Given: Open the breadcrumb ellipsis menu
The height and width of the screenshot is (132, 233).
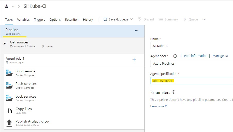Looking at the screenshot, I should [x=14, y=6].
